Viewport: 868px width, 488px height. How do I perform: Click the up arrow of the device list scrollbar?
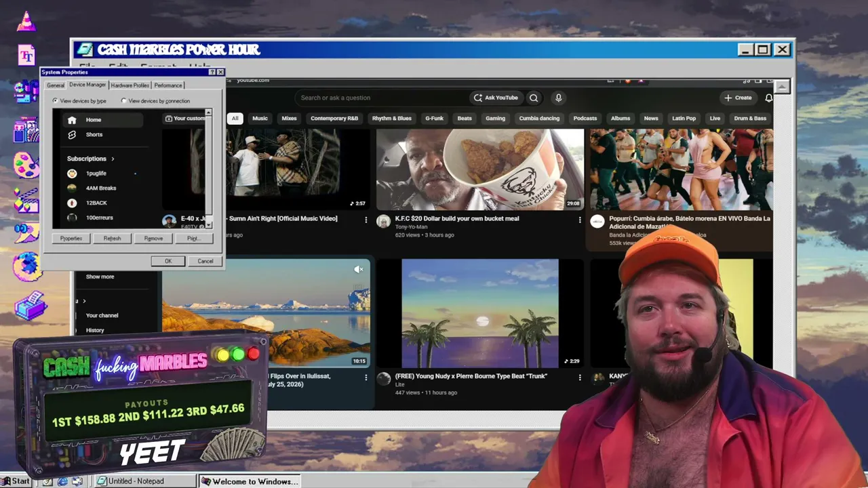click(208, 113)
